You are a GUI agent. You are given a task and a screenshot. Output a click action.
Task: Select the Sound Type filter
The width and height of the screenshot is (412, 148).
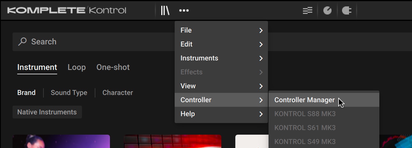click(x=69, y=93)
